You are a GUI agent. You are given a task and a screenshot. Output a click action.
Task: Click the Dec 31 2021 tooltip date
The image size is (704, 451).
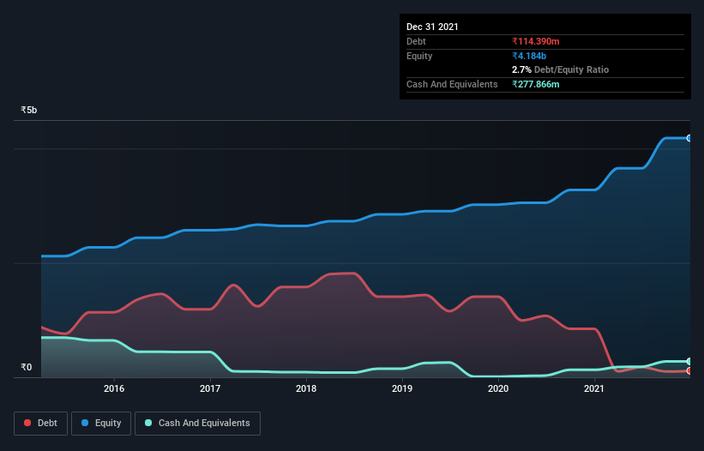tap(432, 27)
